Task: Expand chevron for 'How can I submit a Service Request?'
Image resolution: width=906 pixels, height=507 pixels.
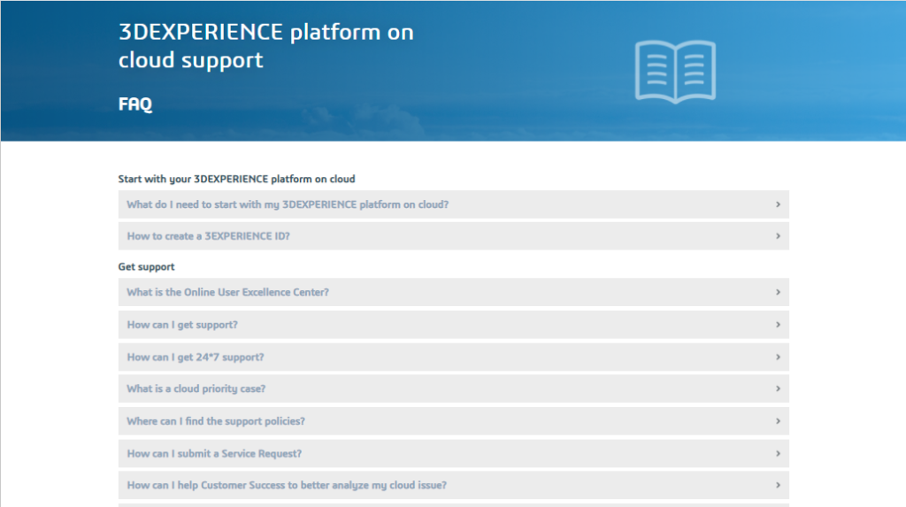Action: pos(778,453)
